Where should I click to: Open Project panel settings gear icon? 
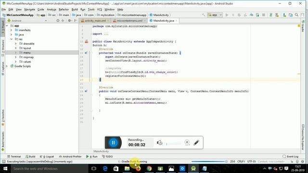click(x=69, y=21)
